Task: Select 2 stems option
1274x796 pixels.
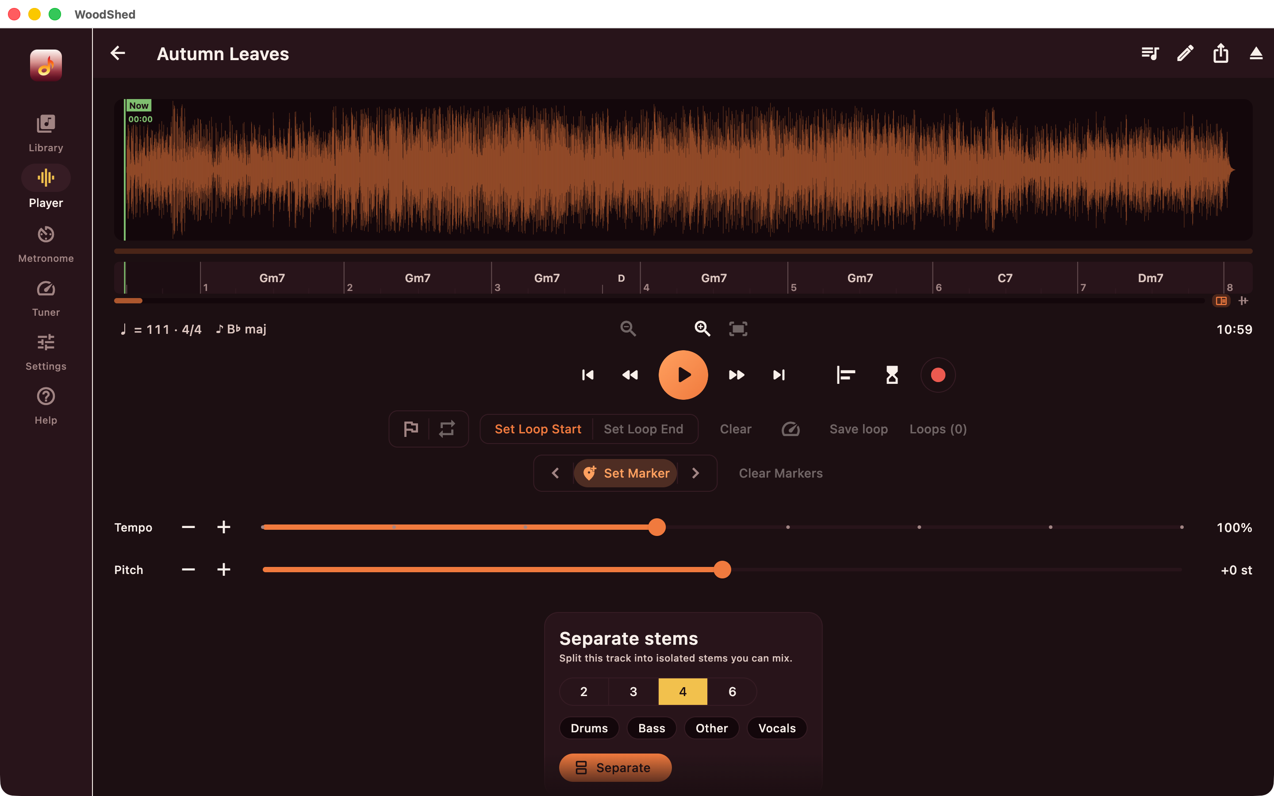Action: [584, 692]
